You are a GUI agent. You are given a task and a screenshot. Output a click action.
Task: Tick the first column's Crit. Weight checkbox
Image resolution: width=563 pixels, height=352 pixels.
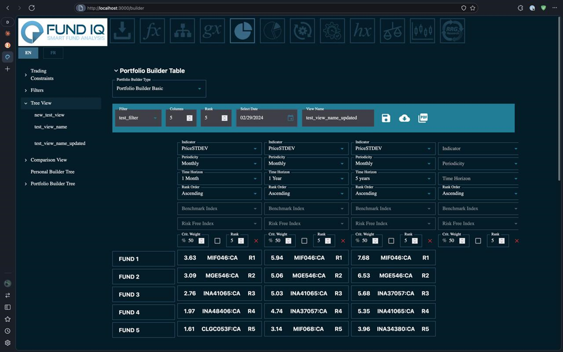point(217,241)
